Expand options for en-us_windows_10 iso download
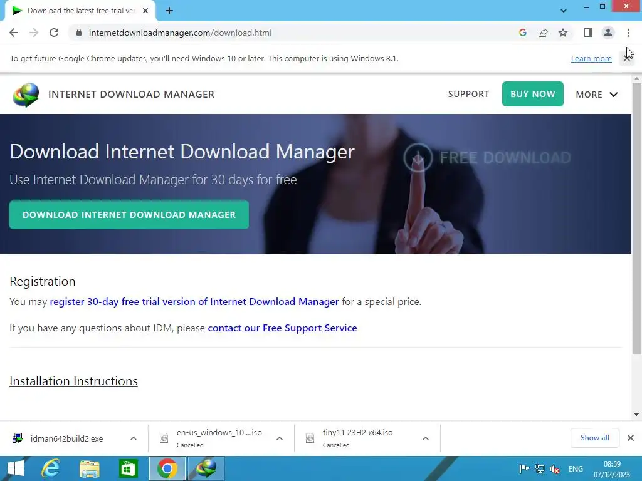The width and height of the screenshot is (642, 481). tap(280, 438)
